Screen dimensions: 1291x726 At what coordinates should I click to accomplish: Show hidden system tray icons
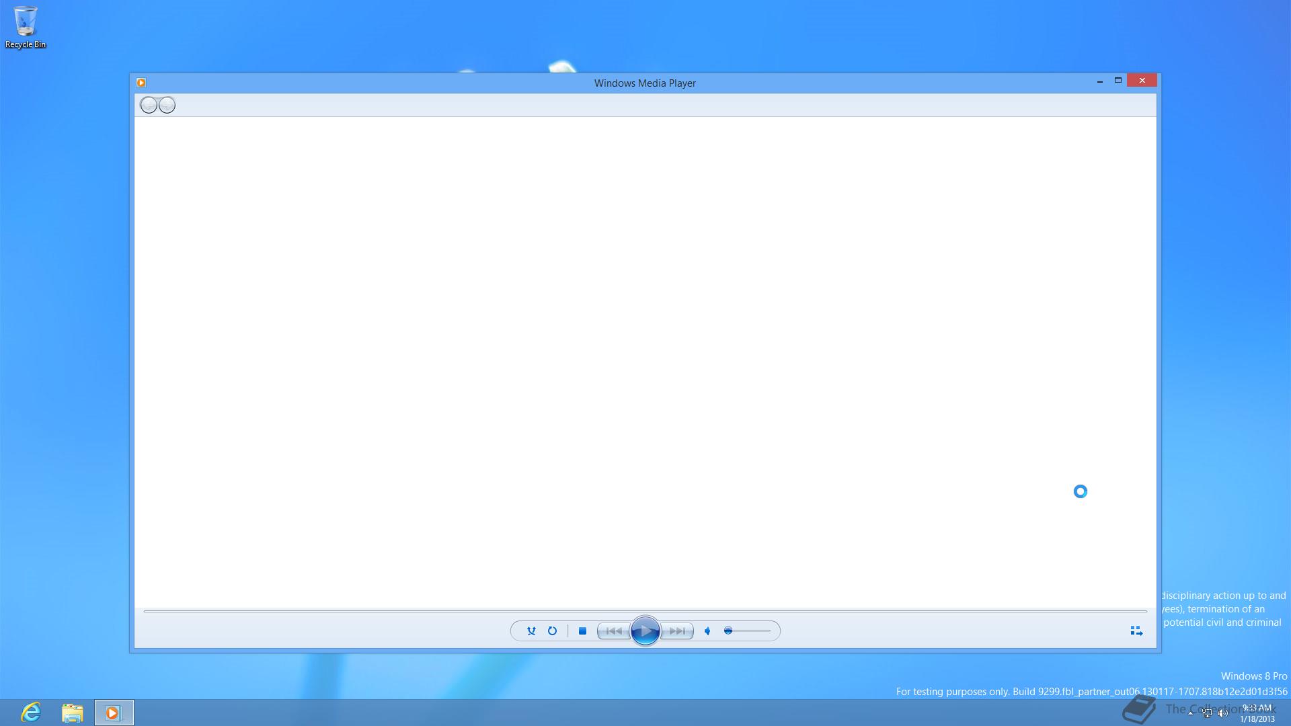click(x=1190, y=713)
